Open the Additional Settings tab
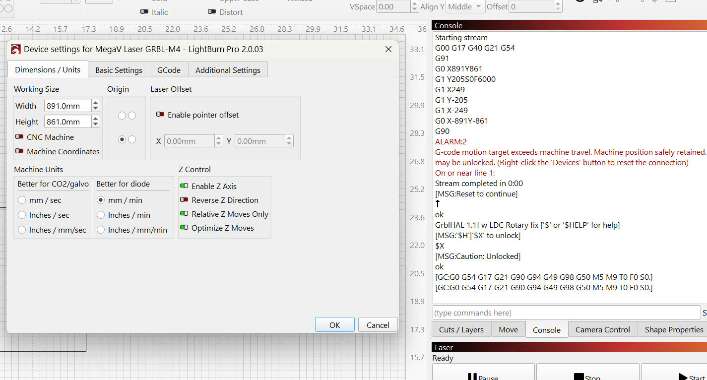 [x=228, y=70]
